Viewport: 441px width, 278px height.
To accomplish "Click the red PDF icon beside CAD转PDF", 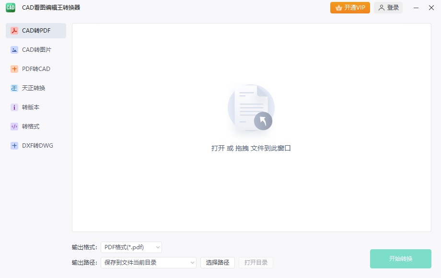I will click(14, 31).
